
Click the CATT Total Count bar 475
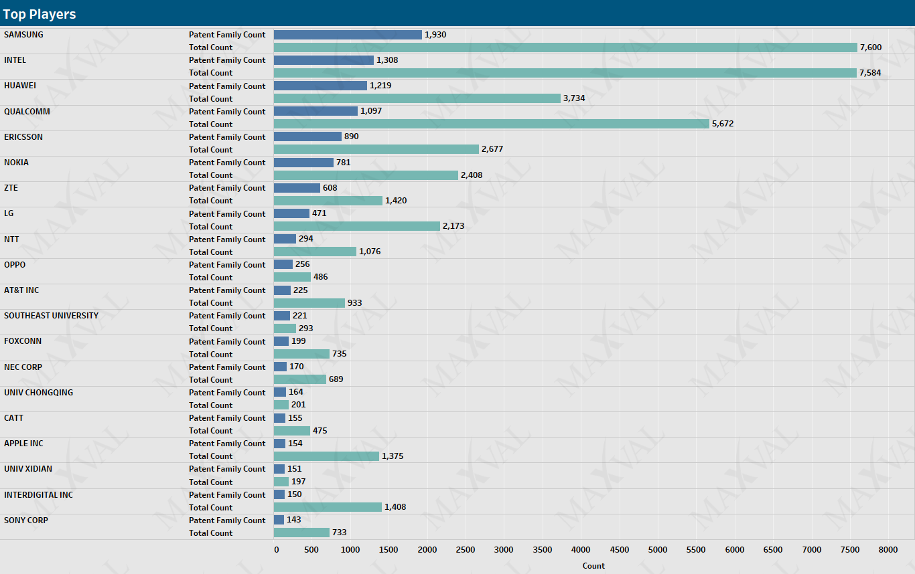click(292, 431)
